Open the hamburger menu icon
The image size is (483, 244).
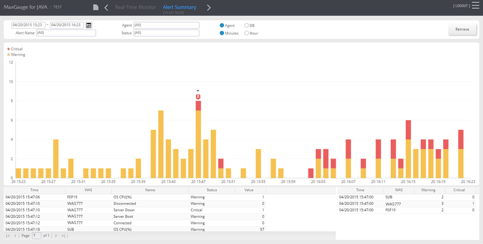pos(475,5)
